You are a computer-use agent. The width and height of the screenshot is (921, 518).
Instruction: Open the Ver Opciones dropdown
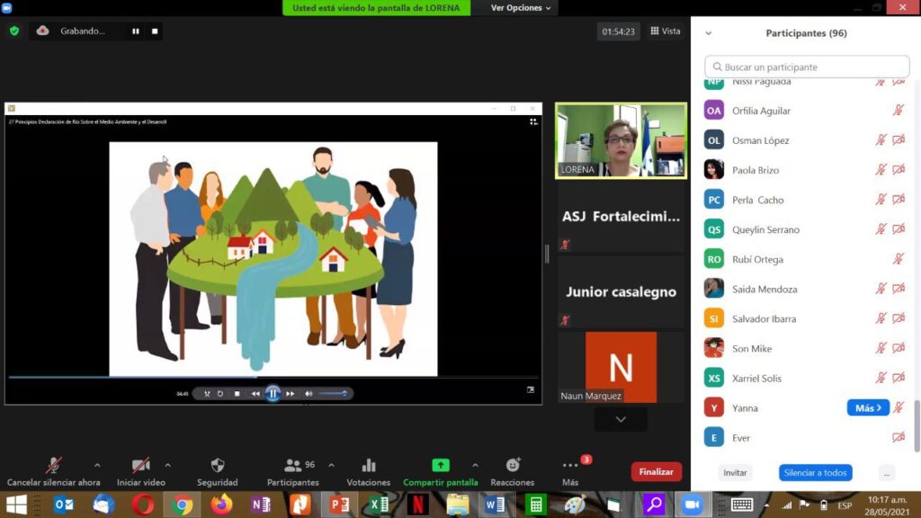coord(521,8)
